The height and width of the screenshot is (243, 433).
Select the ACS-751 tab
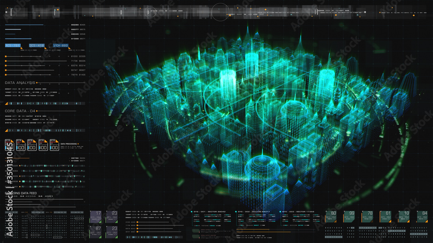13,45
